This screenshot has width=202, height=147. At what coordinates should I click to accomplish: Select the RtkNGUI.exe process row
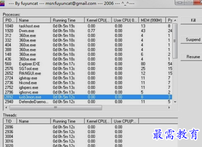(x=88, y=73)
